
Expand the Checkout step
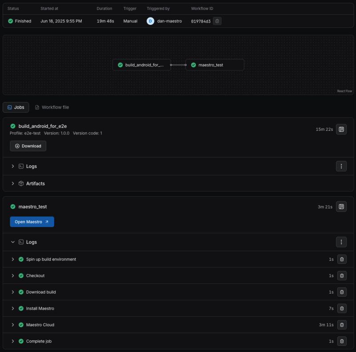click(x=13, y=276)
